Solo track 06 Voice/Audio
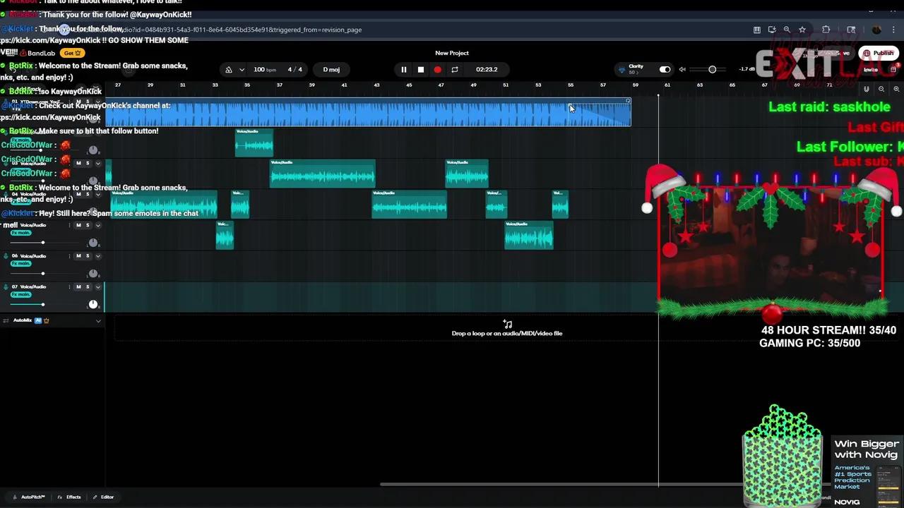Viewport: 904px width, 508px height. coord(88,255)
